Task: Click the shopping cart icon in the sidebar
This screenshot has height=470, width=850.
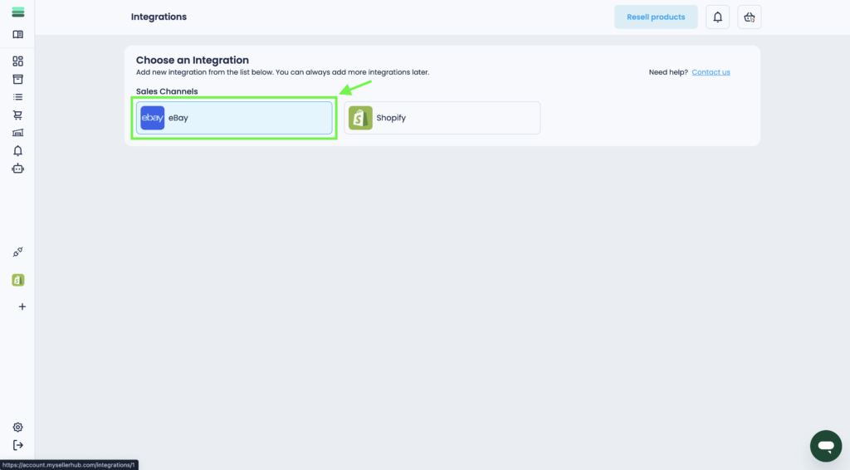Action: pyautogui.click(x=17, y=115)
